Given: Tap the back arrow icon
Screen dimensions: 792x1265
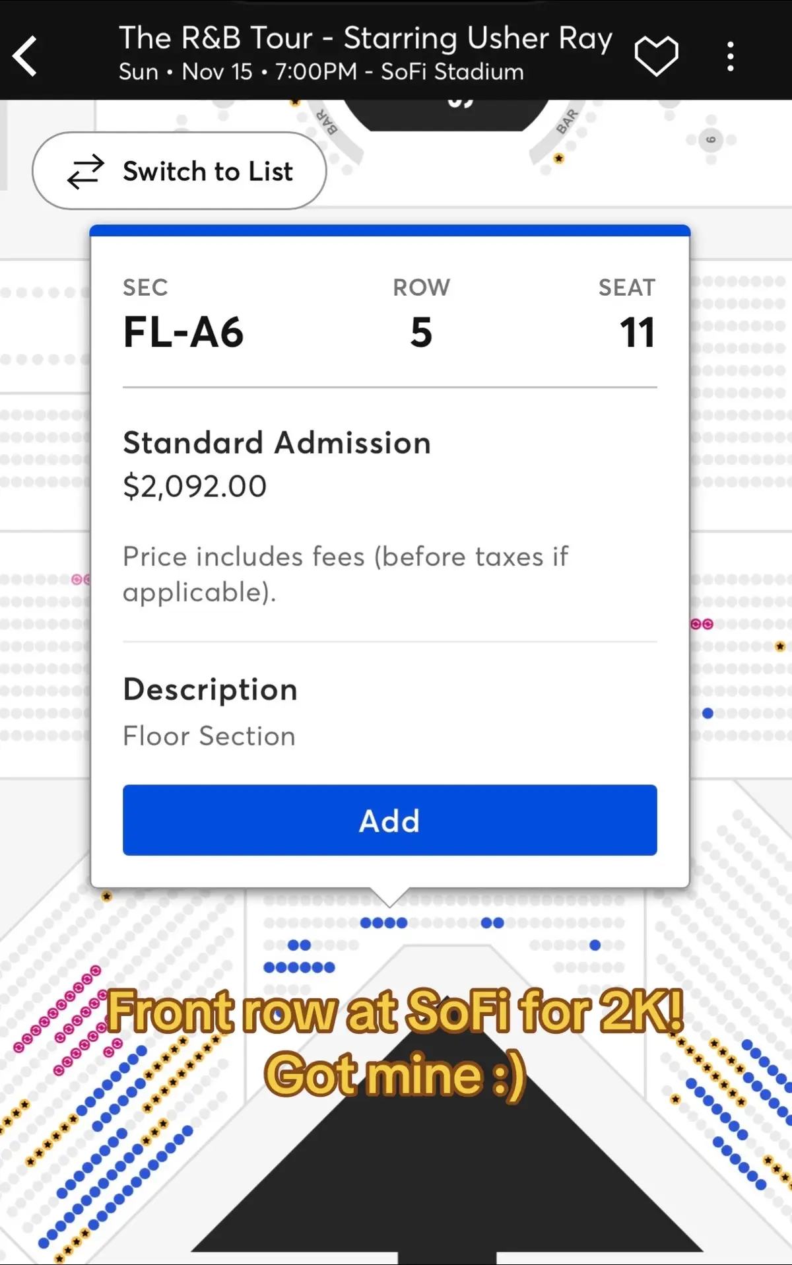Looking at the screenshot, I should 25,56.
